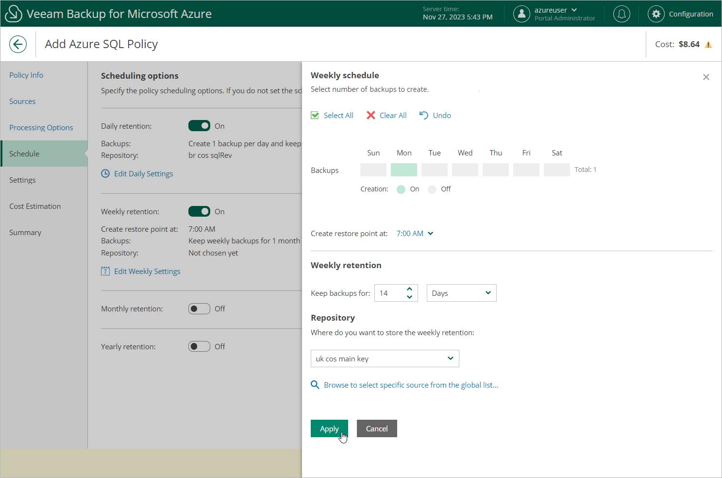Enable Monthly retention switch
Viewport: 722px width, 478px height.
(x=199, y=308)
